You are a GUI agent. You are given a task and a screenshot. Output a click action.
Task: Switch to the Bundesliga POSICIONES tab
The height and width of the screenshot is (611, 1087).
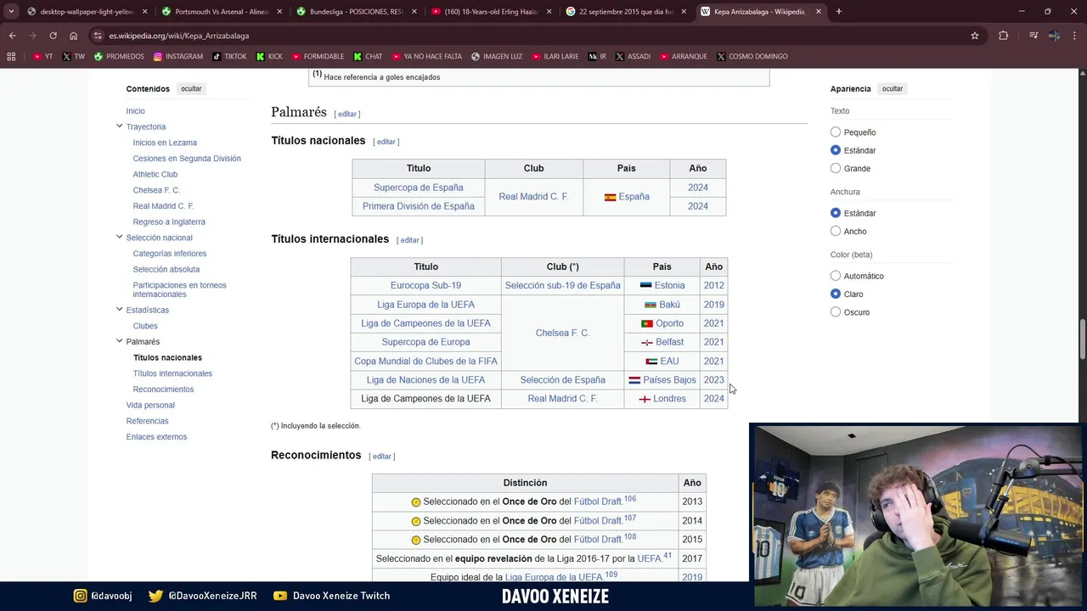coord(355,12)
